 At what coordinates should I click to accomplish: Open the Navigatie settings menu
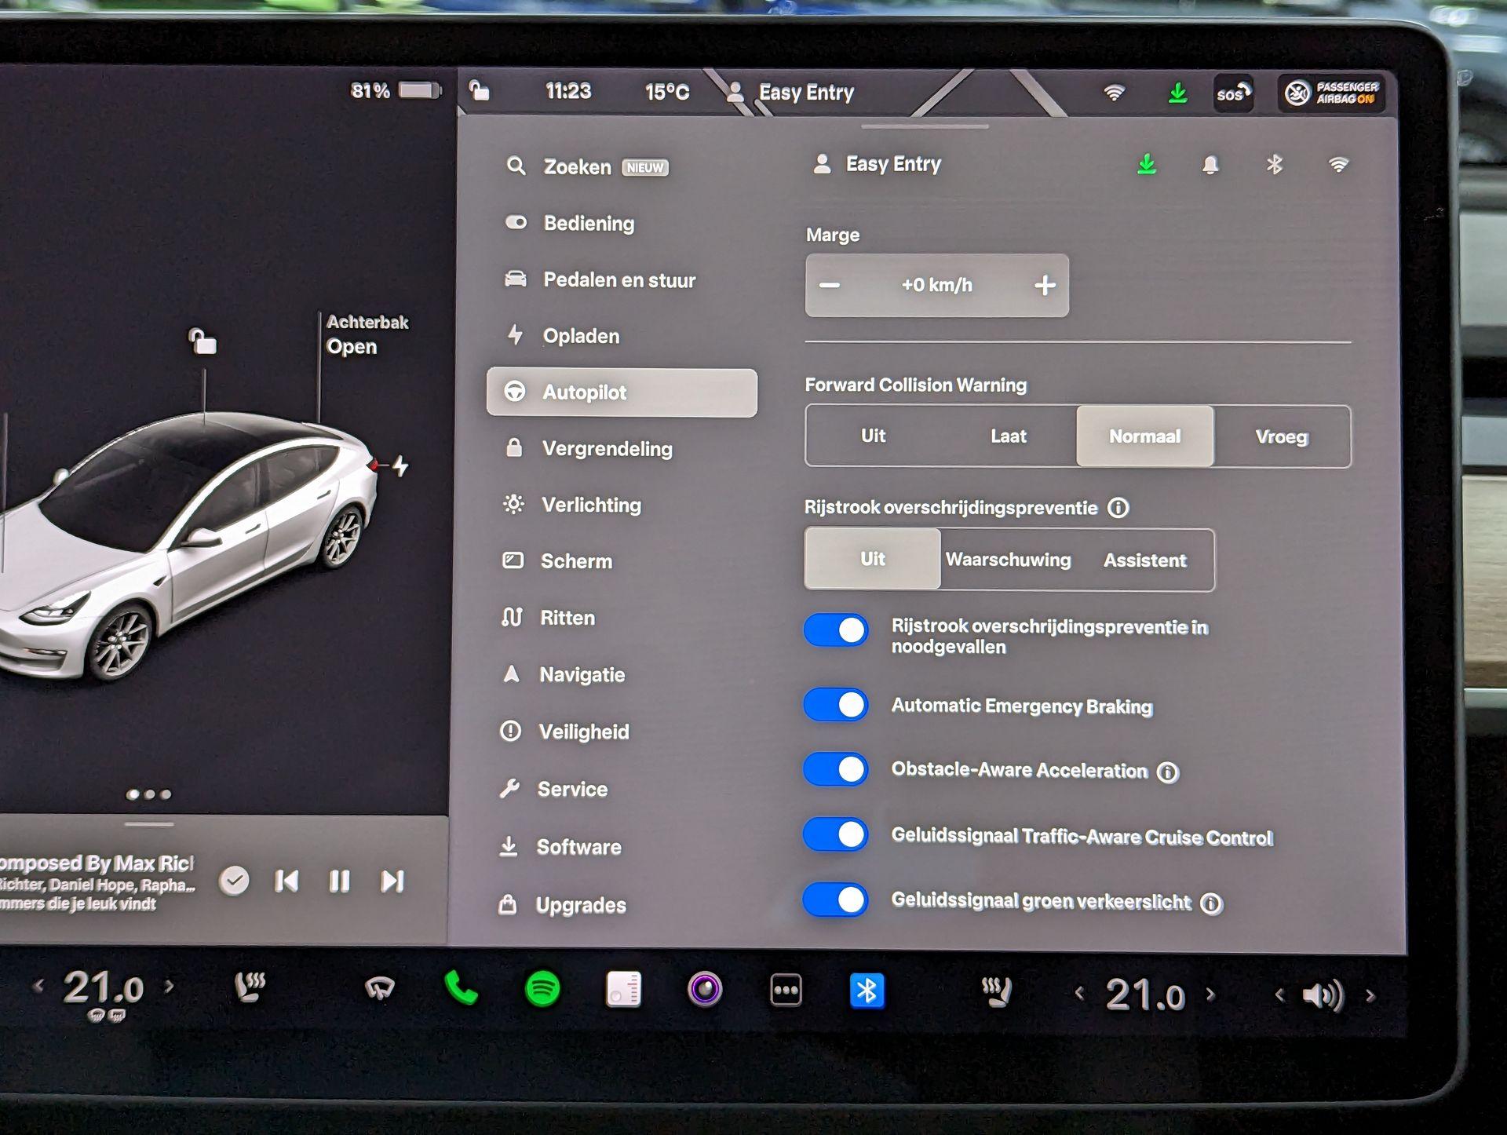(x=564, y=674)
